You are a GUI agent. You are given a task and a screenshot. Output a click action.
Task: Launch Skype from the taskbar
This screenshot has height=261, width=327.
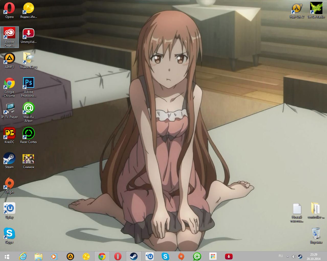click(165, 256)
